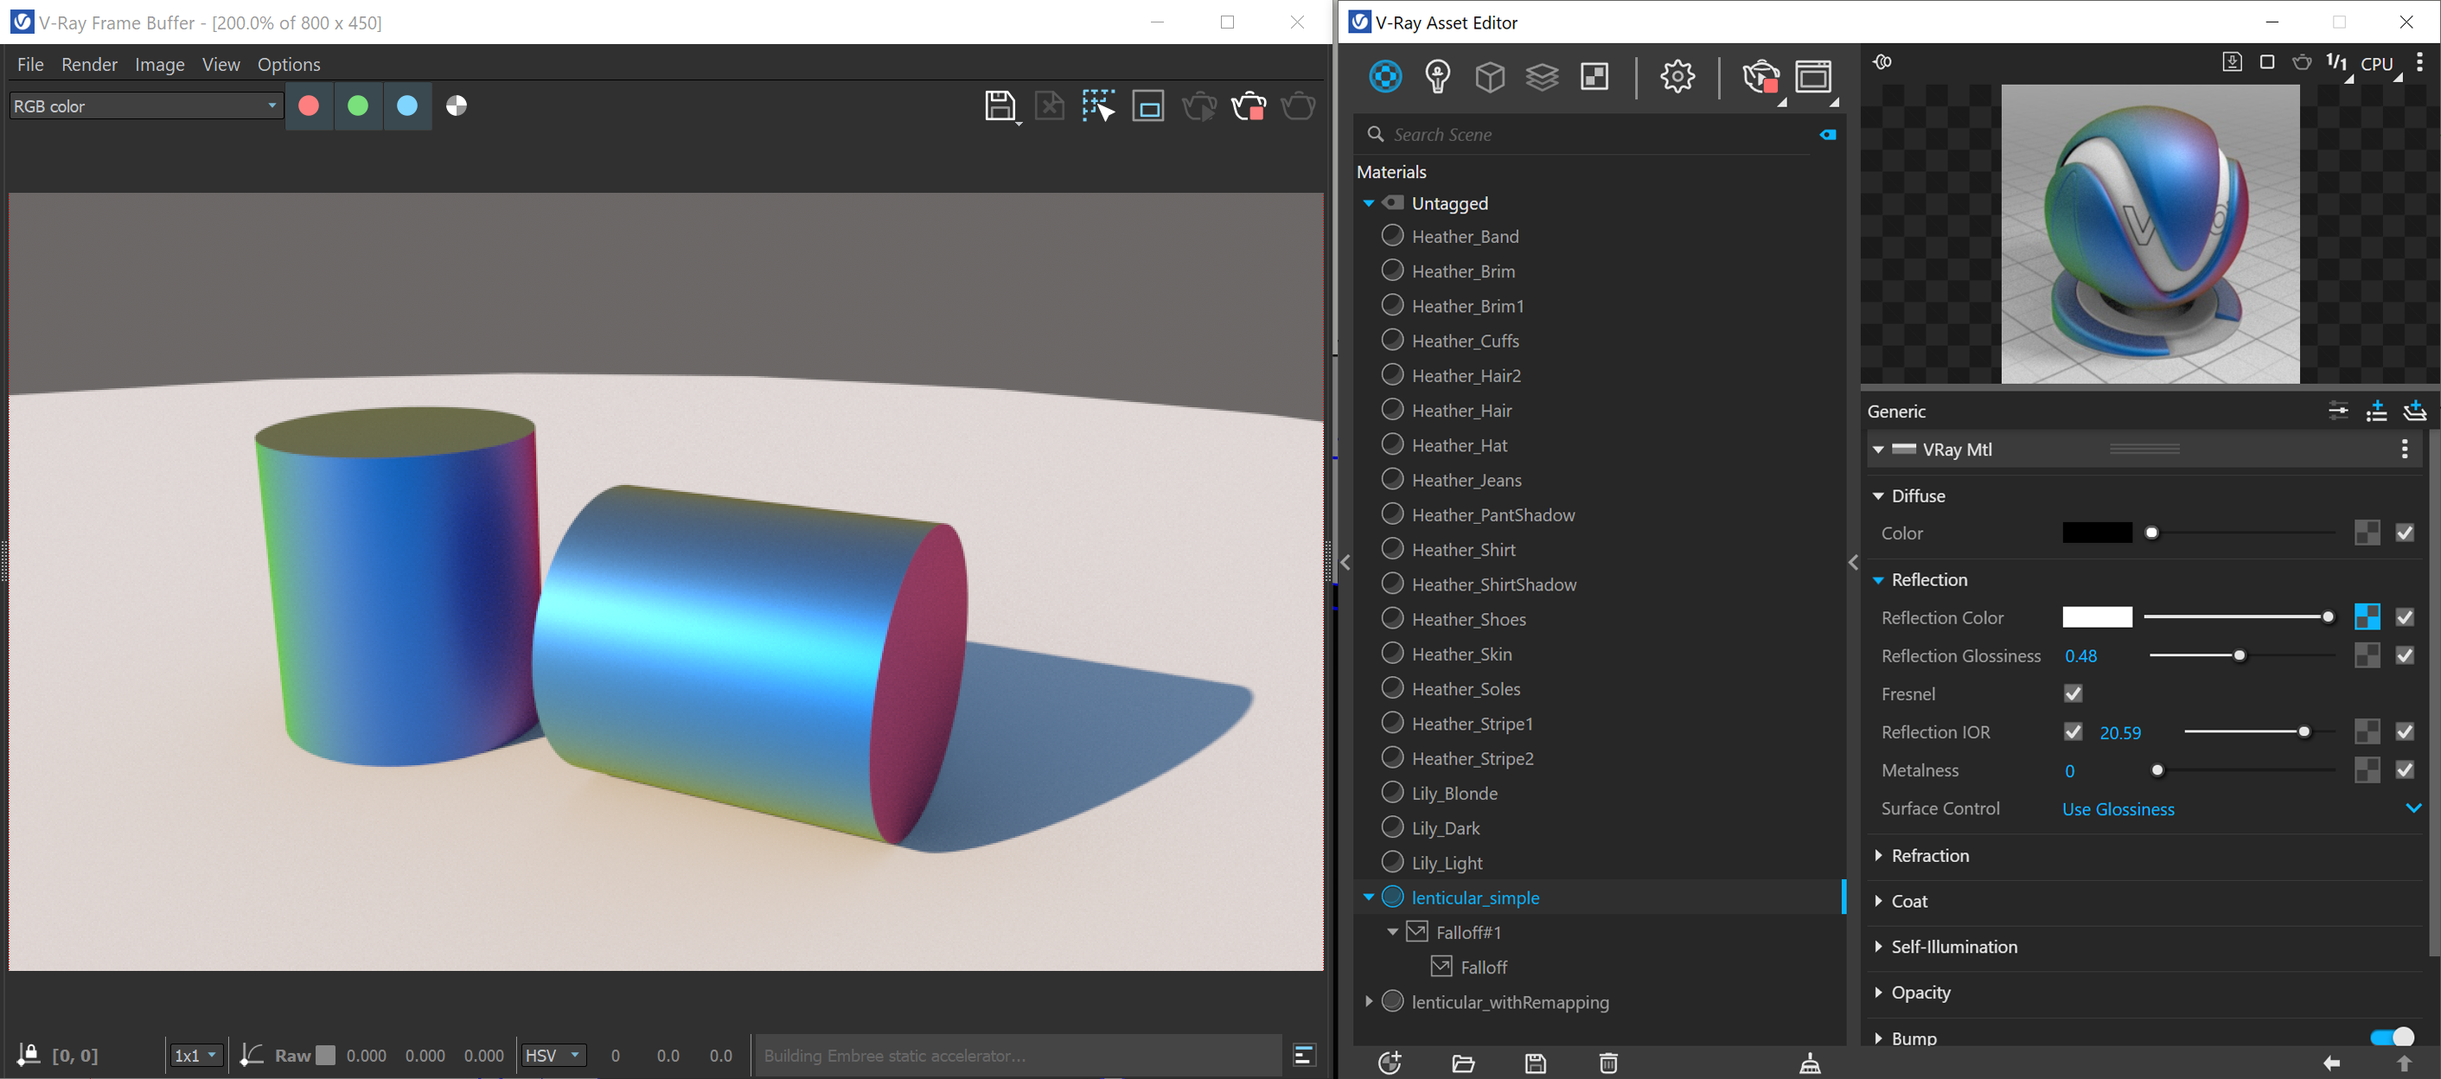Toggle the Fresnel checkbox
This screenshot has width=2441, height=1079.
(2072, 693)
